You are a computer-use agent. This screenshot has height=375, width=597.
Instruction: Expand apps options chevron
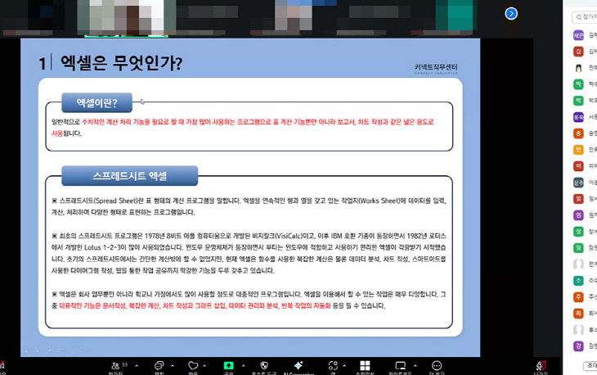[344, 366]
